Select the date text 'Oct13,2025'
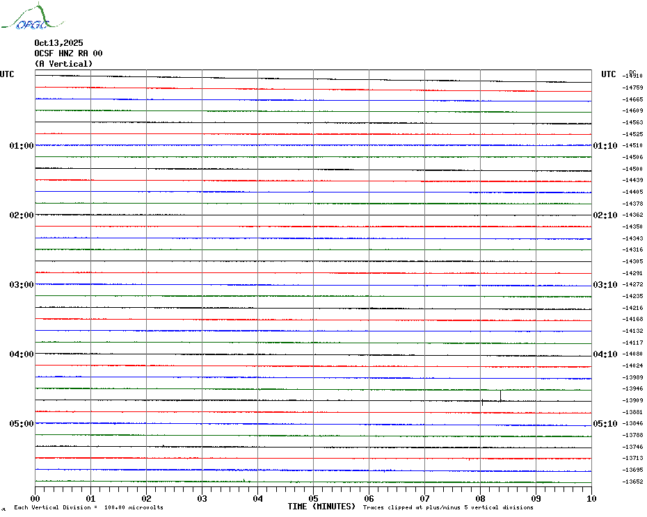647x517 pixels. (x=58, y=43)
